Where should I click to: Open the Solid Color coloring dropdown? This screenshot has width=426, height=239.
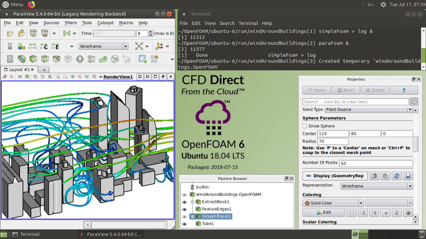coord(333,203)
